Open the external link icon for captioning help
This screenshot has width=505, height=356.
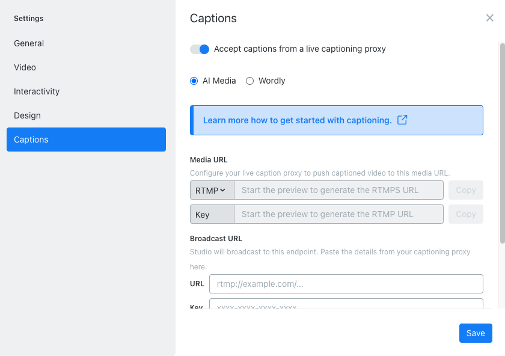coord(402,120)
